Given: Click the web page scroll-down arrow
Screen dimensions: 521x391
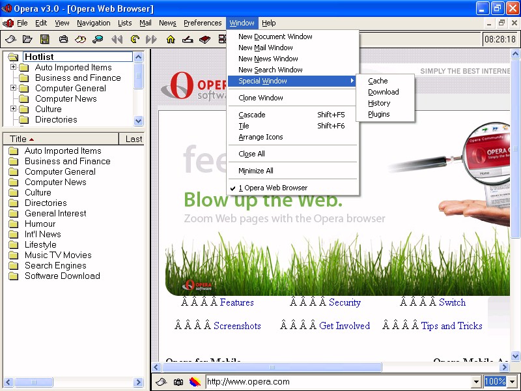Looking at the screenshot, I should point(516,356).
